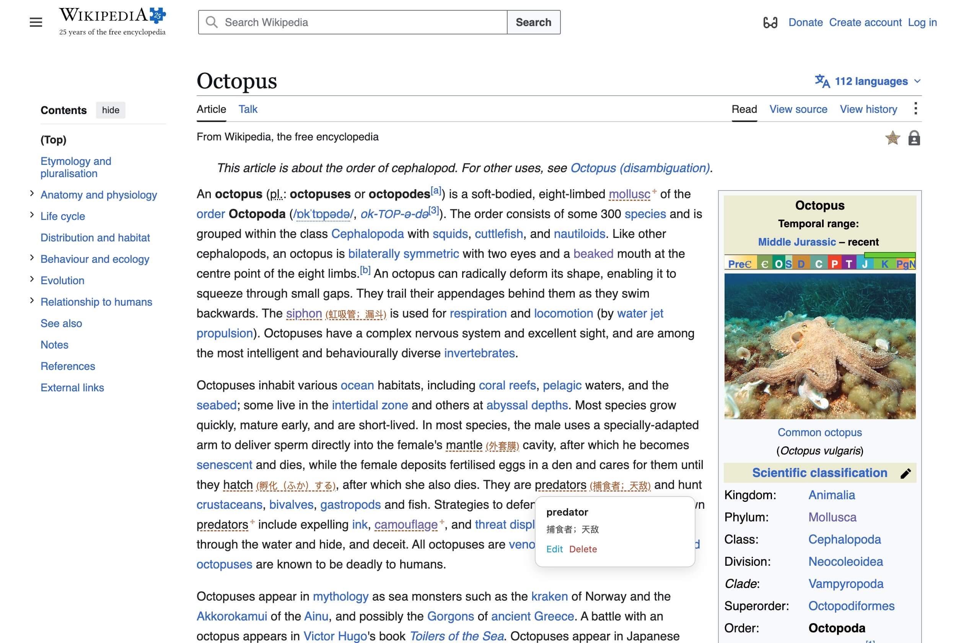
Task: Open the View history tab
Action: (x=868, y=109)
